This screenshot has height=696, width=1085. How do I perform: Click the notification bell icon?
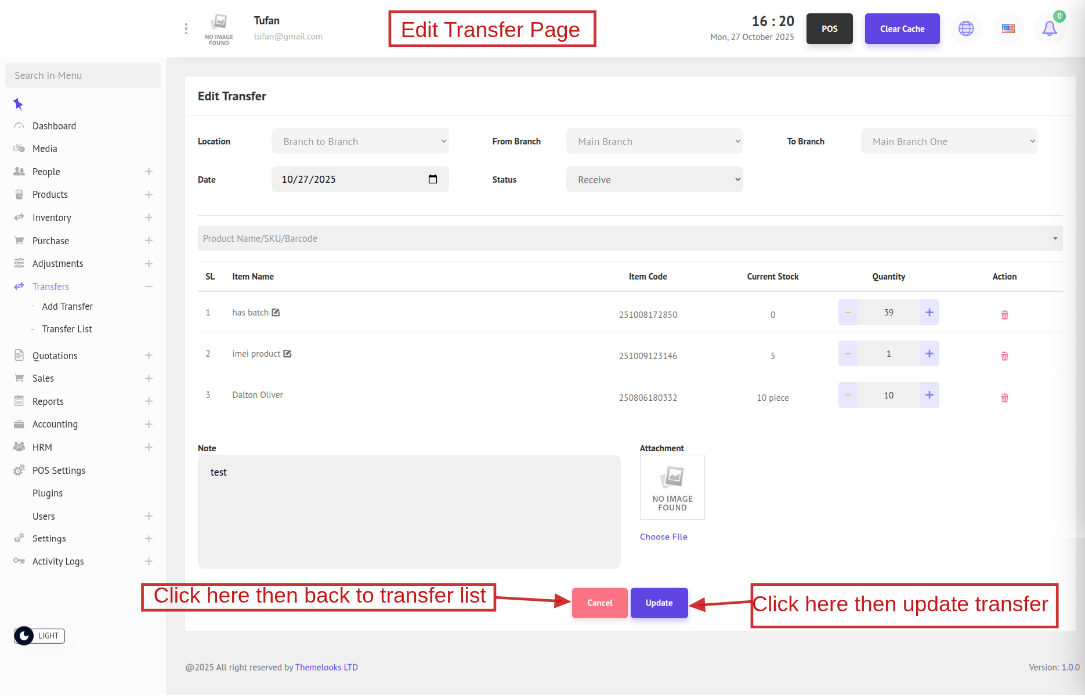(x=1049, y=28)
